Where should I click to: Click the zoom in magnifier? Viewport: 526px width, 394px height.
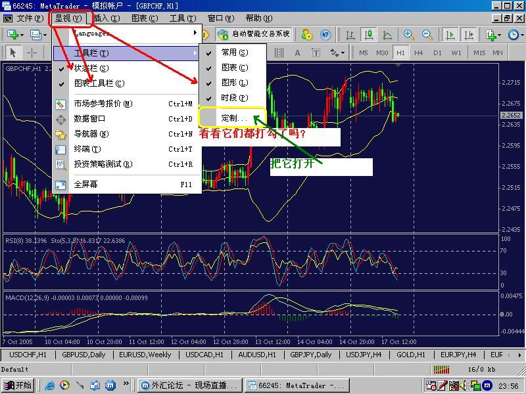(408, 35)
